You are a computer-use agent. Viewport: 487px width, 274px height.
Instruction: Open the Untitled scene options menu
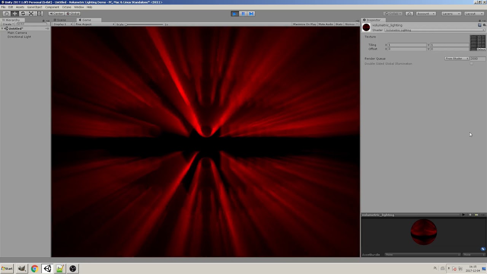point(47,29)
